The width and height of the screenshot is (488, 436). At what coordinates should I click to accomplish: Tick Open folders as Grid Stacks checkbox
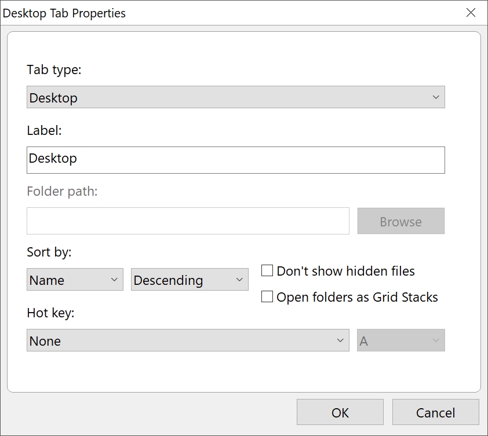[x=267, y=297]
